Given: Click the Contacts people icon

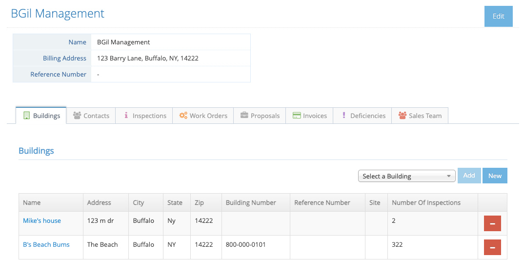Looking at the screenshot, I should (77, 116).
